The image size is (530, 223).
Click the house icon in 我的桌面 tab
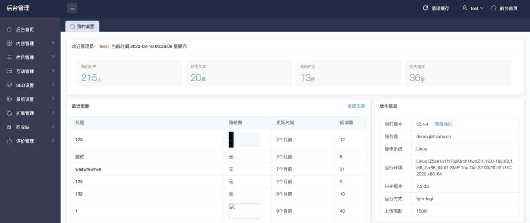[x=72, y=26]
